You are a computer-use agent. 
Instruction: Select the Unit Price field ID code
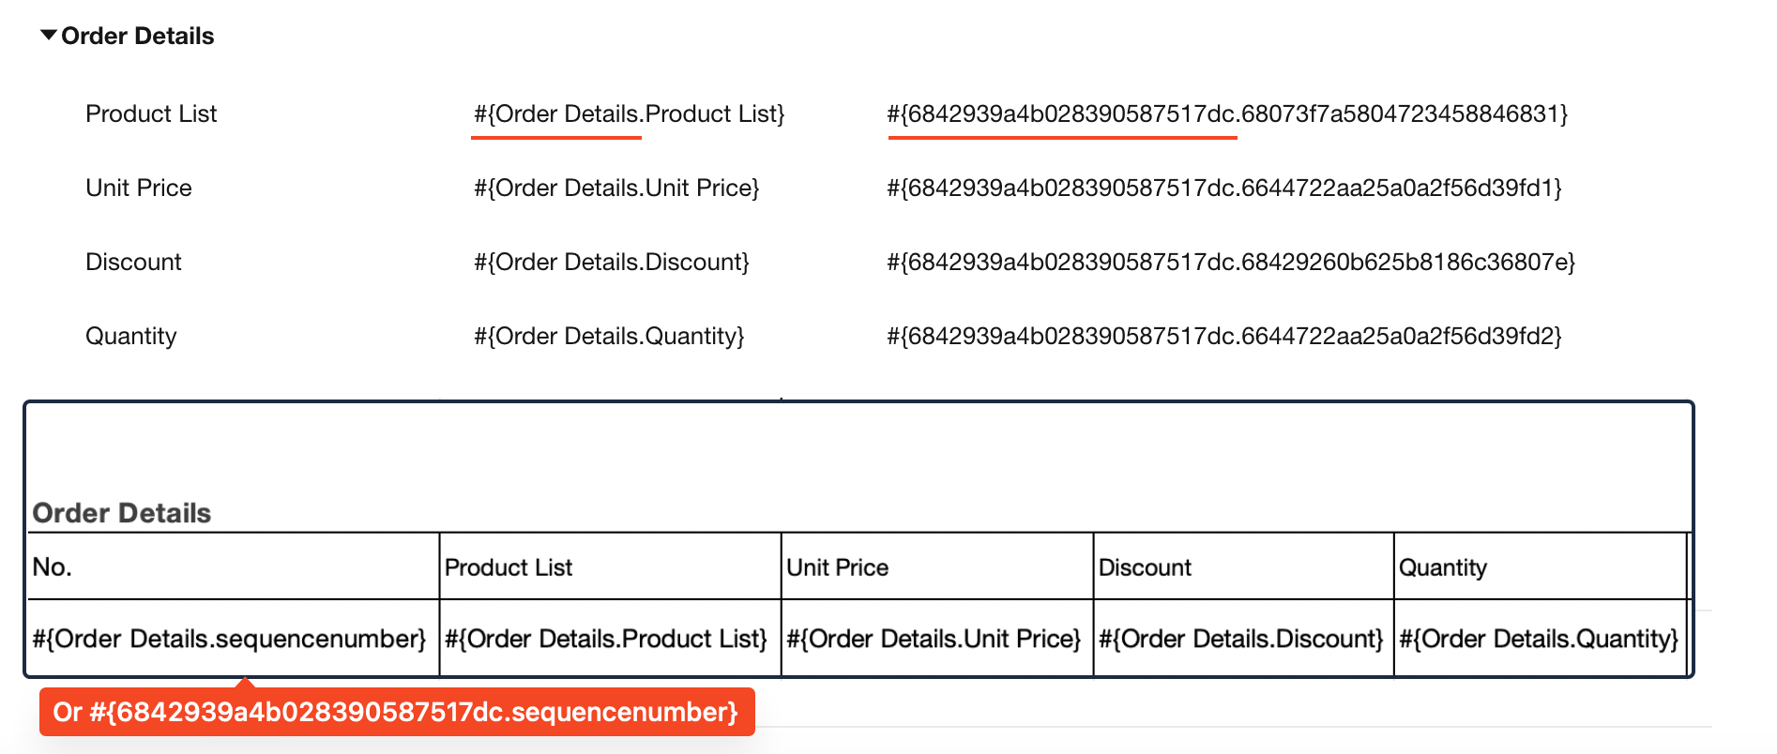(x=1223, y=188)
